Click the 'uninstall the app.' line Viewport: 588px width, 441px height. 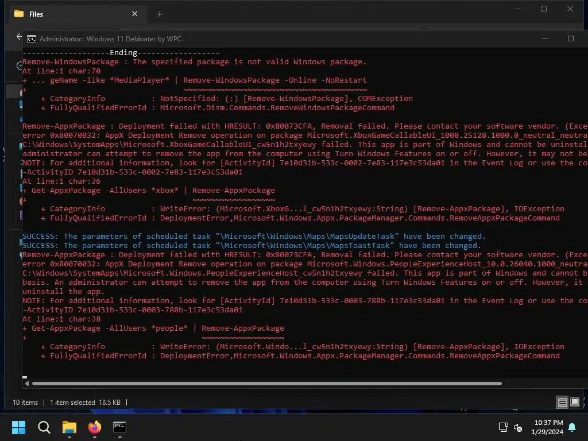(63, 292)
